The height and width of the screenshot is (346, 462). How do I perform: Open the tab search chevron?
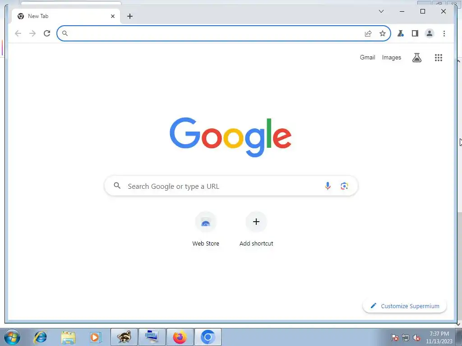381,11
